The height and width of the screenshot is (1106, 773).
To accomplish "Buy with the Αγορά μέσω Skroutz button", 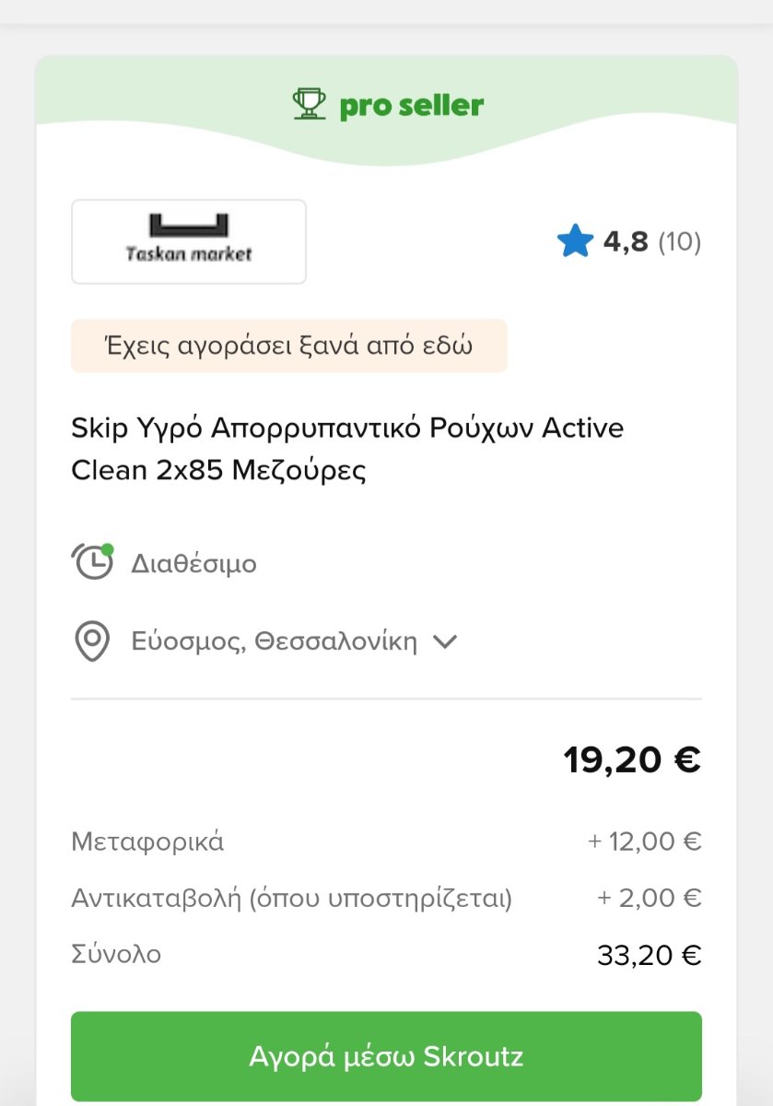I will point(386,1056).
